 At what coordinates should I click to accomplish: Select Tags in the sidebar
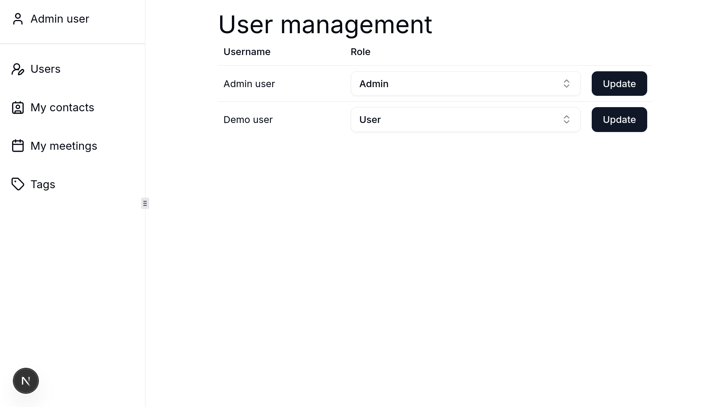pyautogui.click(x=43, y=184)
